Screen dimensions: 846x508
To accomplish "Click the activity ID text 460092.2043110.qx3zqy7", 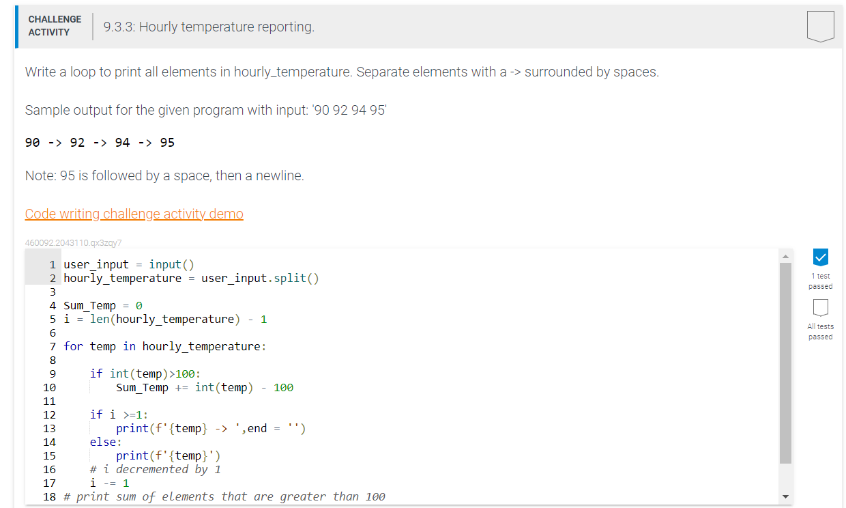I will (x=73, y=242).
